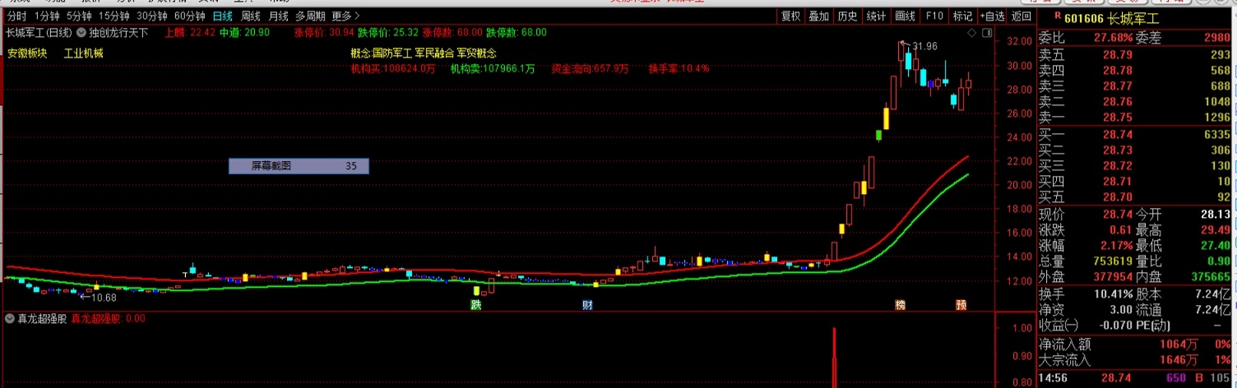Click the 榜 marker on chart

click(x=900, y=305)
